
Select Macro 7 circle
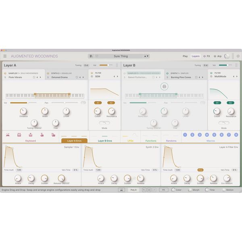(229, 135)
